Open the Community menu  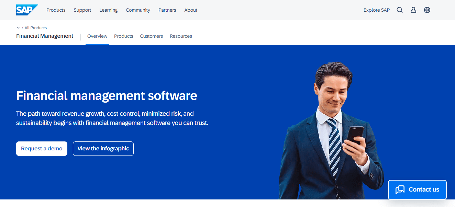tap(138, 10)
